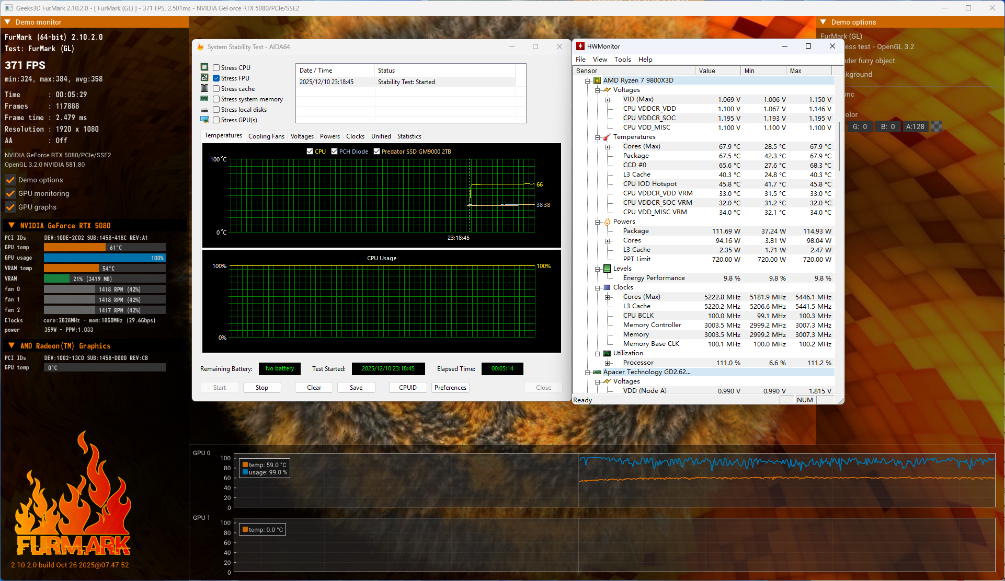Viewport: 1005px width, 581px height.
Task: Enable the Stress cache checkbox
Action: [x=216, y=89]
